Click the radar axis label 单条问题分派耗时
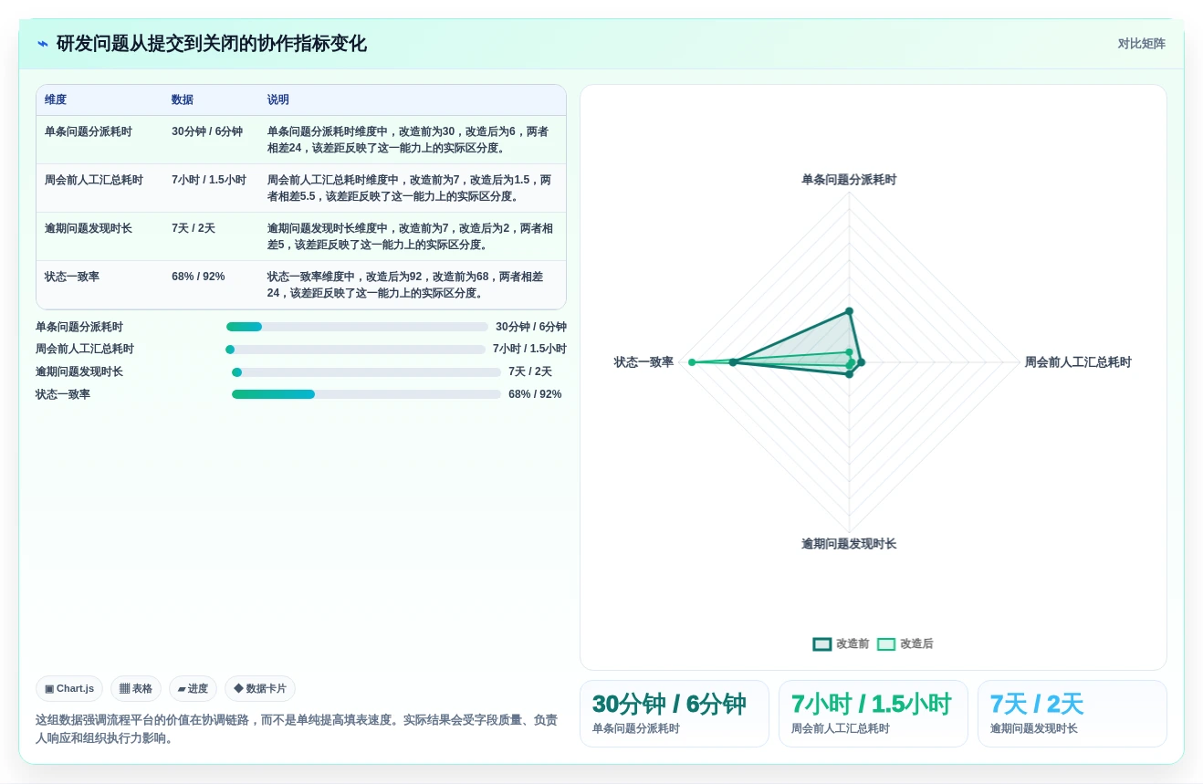The image size is (1203, 784). pos(849,180)
